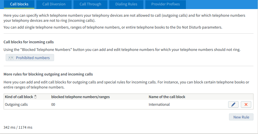Viewport: 258px width, 134px height.
Task: Switch to the Call blocks tab
Action: point(19,4)
